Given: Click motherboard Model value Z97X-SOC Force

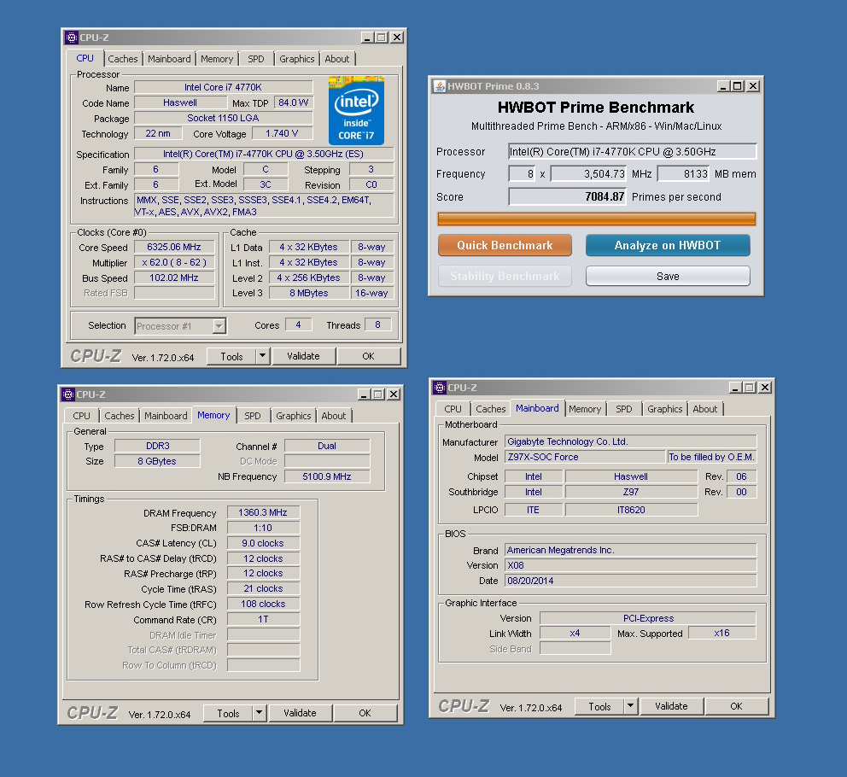Looking at the screenshot, I should [585, 457].
